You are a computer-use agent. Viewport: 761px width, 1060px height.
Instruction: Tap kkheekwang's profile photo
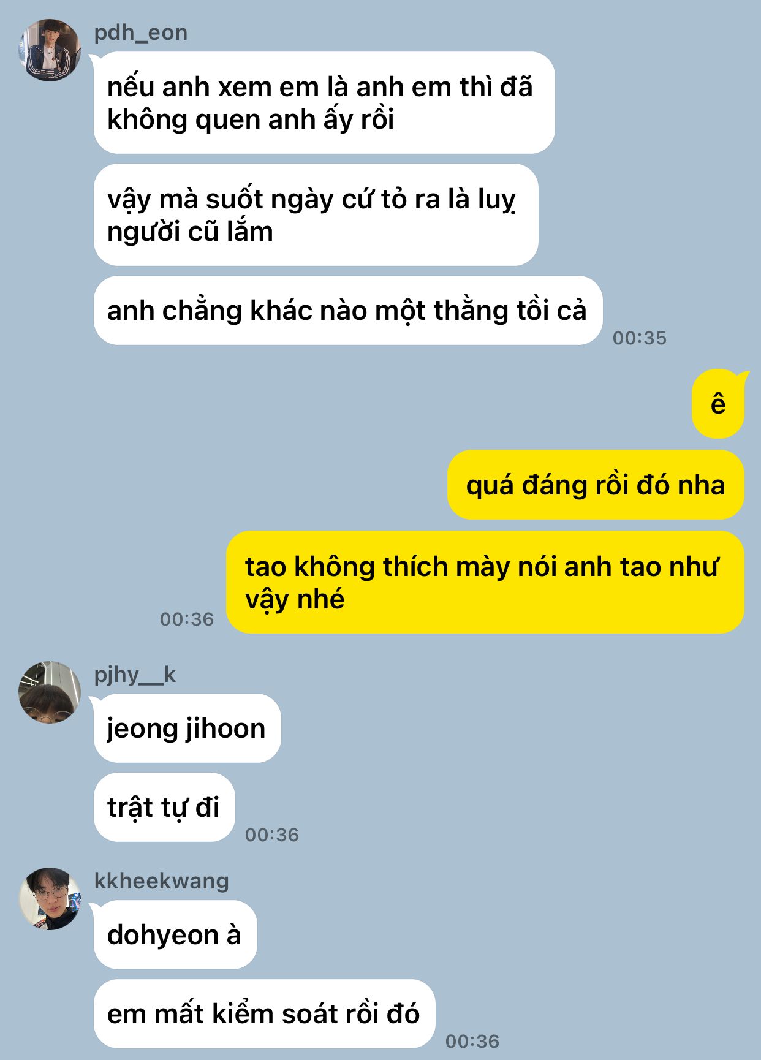tap(50, 899)
